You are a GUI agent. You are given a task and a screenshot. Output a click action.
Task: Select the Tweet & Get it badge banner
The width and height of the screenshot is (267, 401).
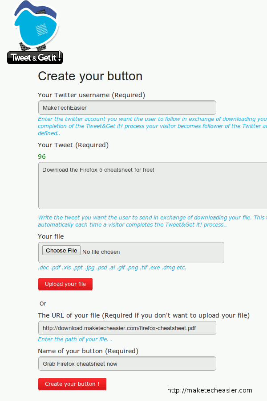tap(35, 58)
